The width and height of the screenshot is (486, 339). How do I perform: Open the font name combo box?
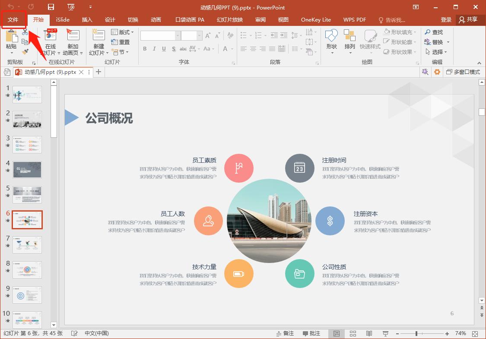(x=160, y=36)
